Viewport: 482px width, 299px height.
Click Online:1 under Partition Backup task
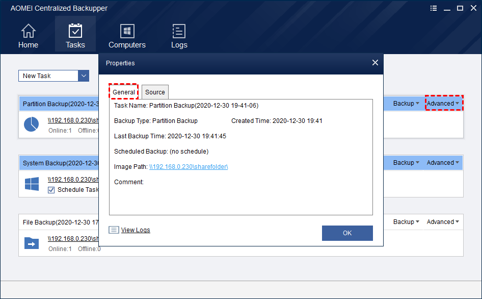[60, 131]
